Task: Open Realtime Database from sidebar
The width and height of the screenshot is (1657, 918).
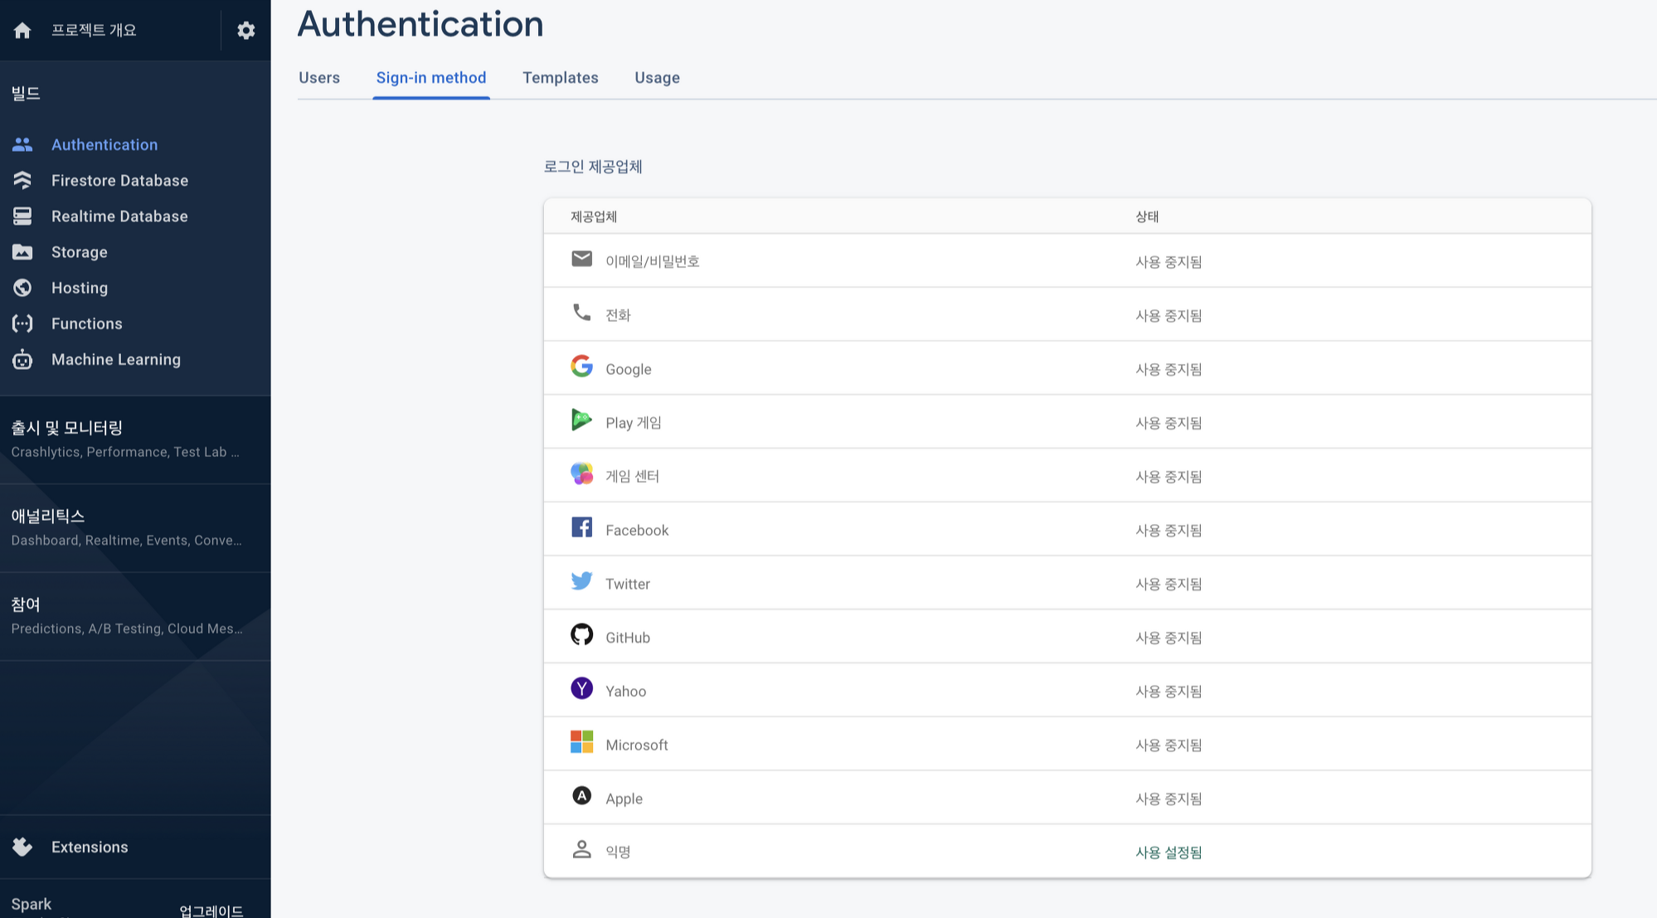Action: (119, 216)
